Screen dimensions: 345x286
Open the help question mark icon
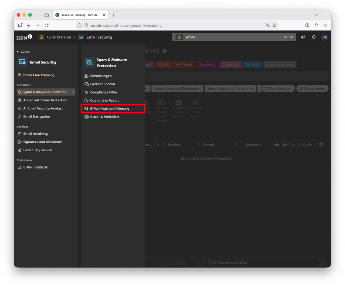click(314, 37)
